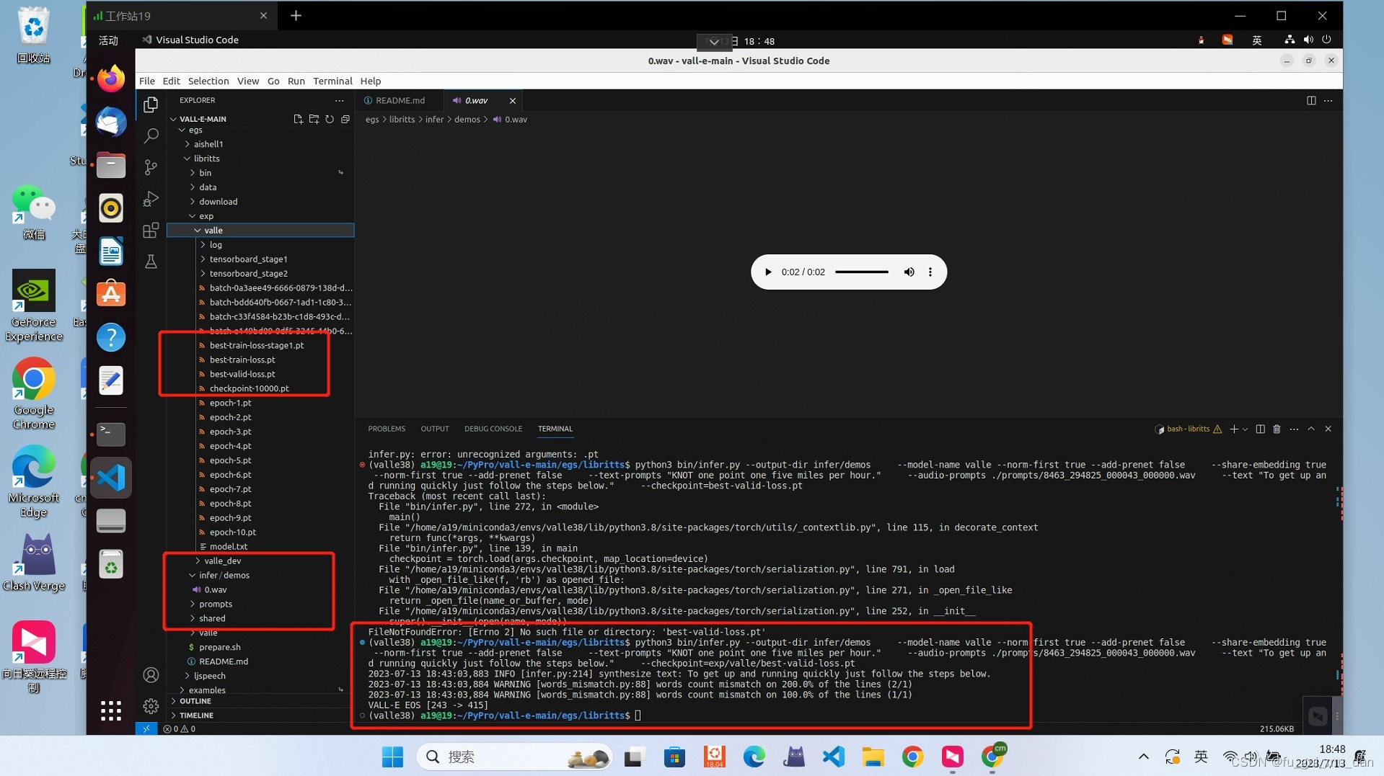Mute the audio player volume
1384x776 pixels.
pos(909,272)
